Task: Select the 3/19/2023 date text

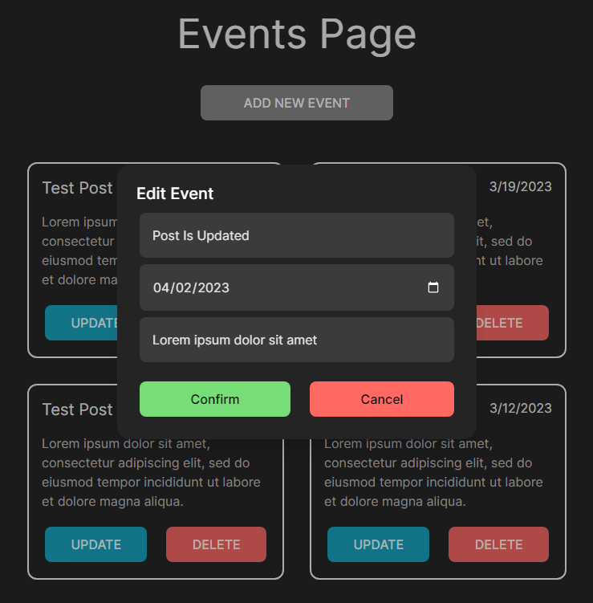Action: coord(520,186)
